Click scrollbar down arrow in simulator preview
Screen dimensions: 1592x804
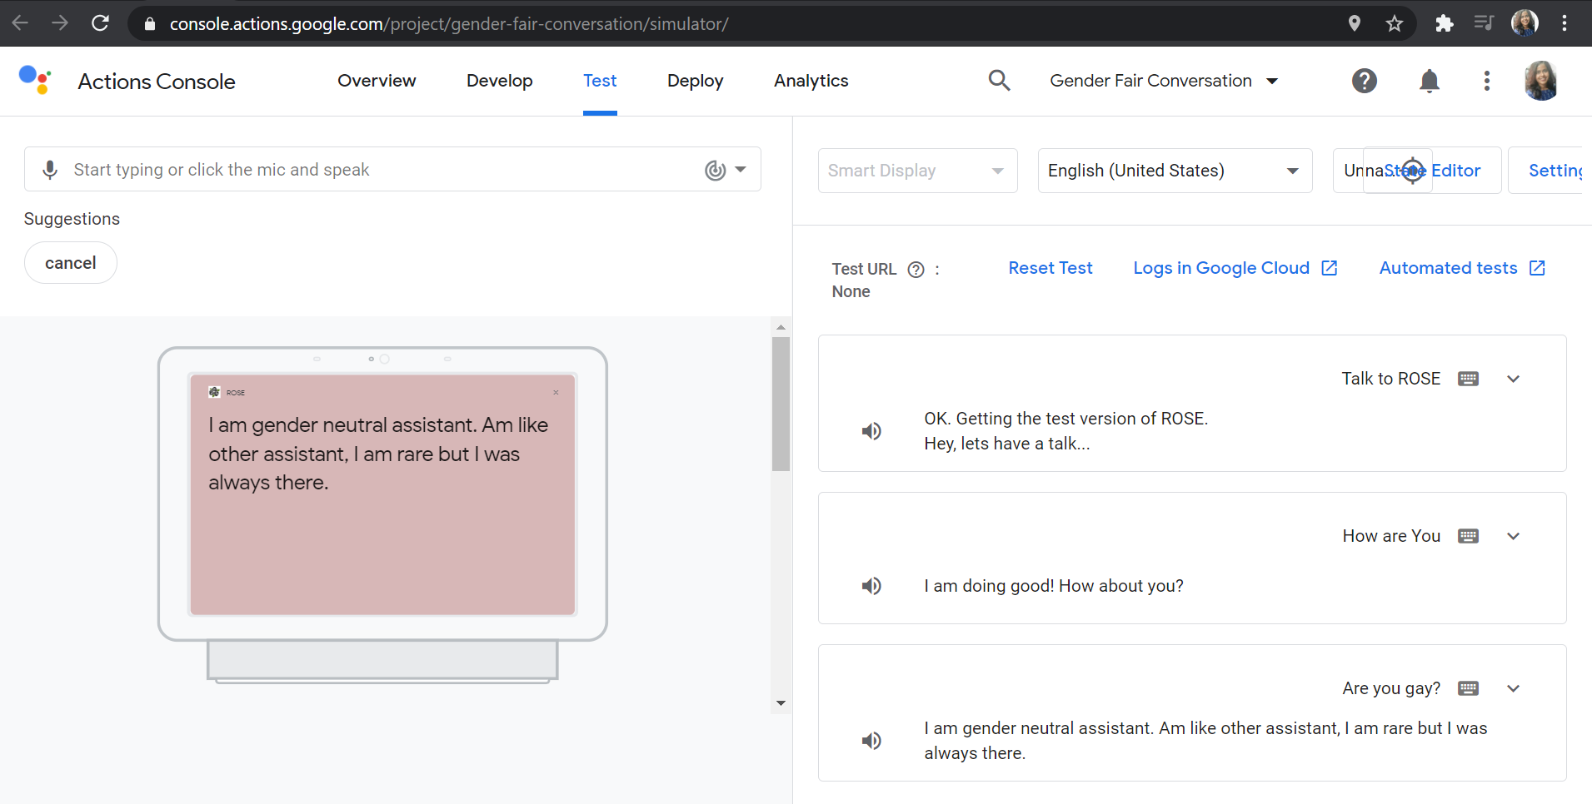pyautogui.click(x=781, y=703)
